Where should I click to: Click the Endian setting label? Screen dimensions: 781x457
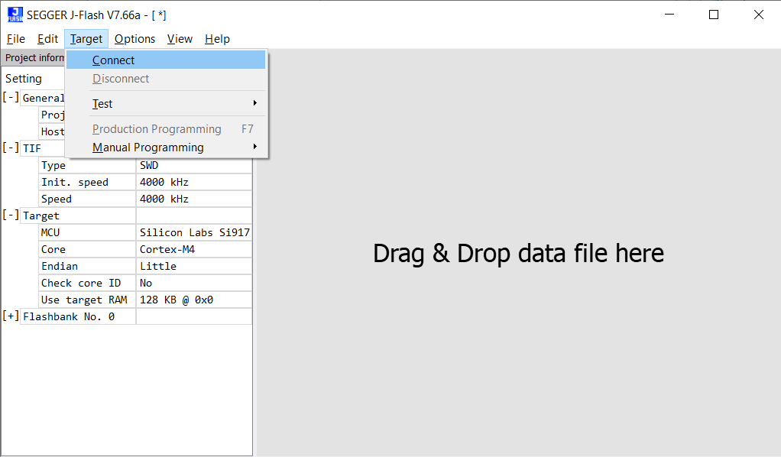tap(88, 266)
